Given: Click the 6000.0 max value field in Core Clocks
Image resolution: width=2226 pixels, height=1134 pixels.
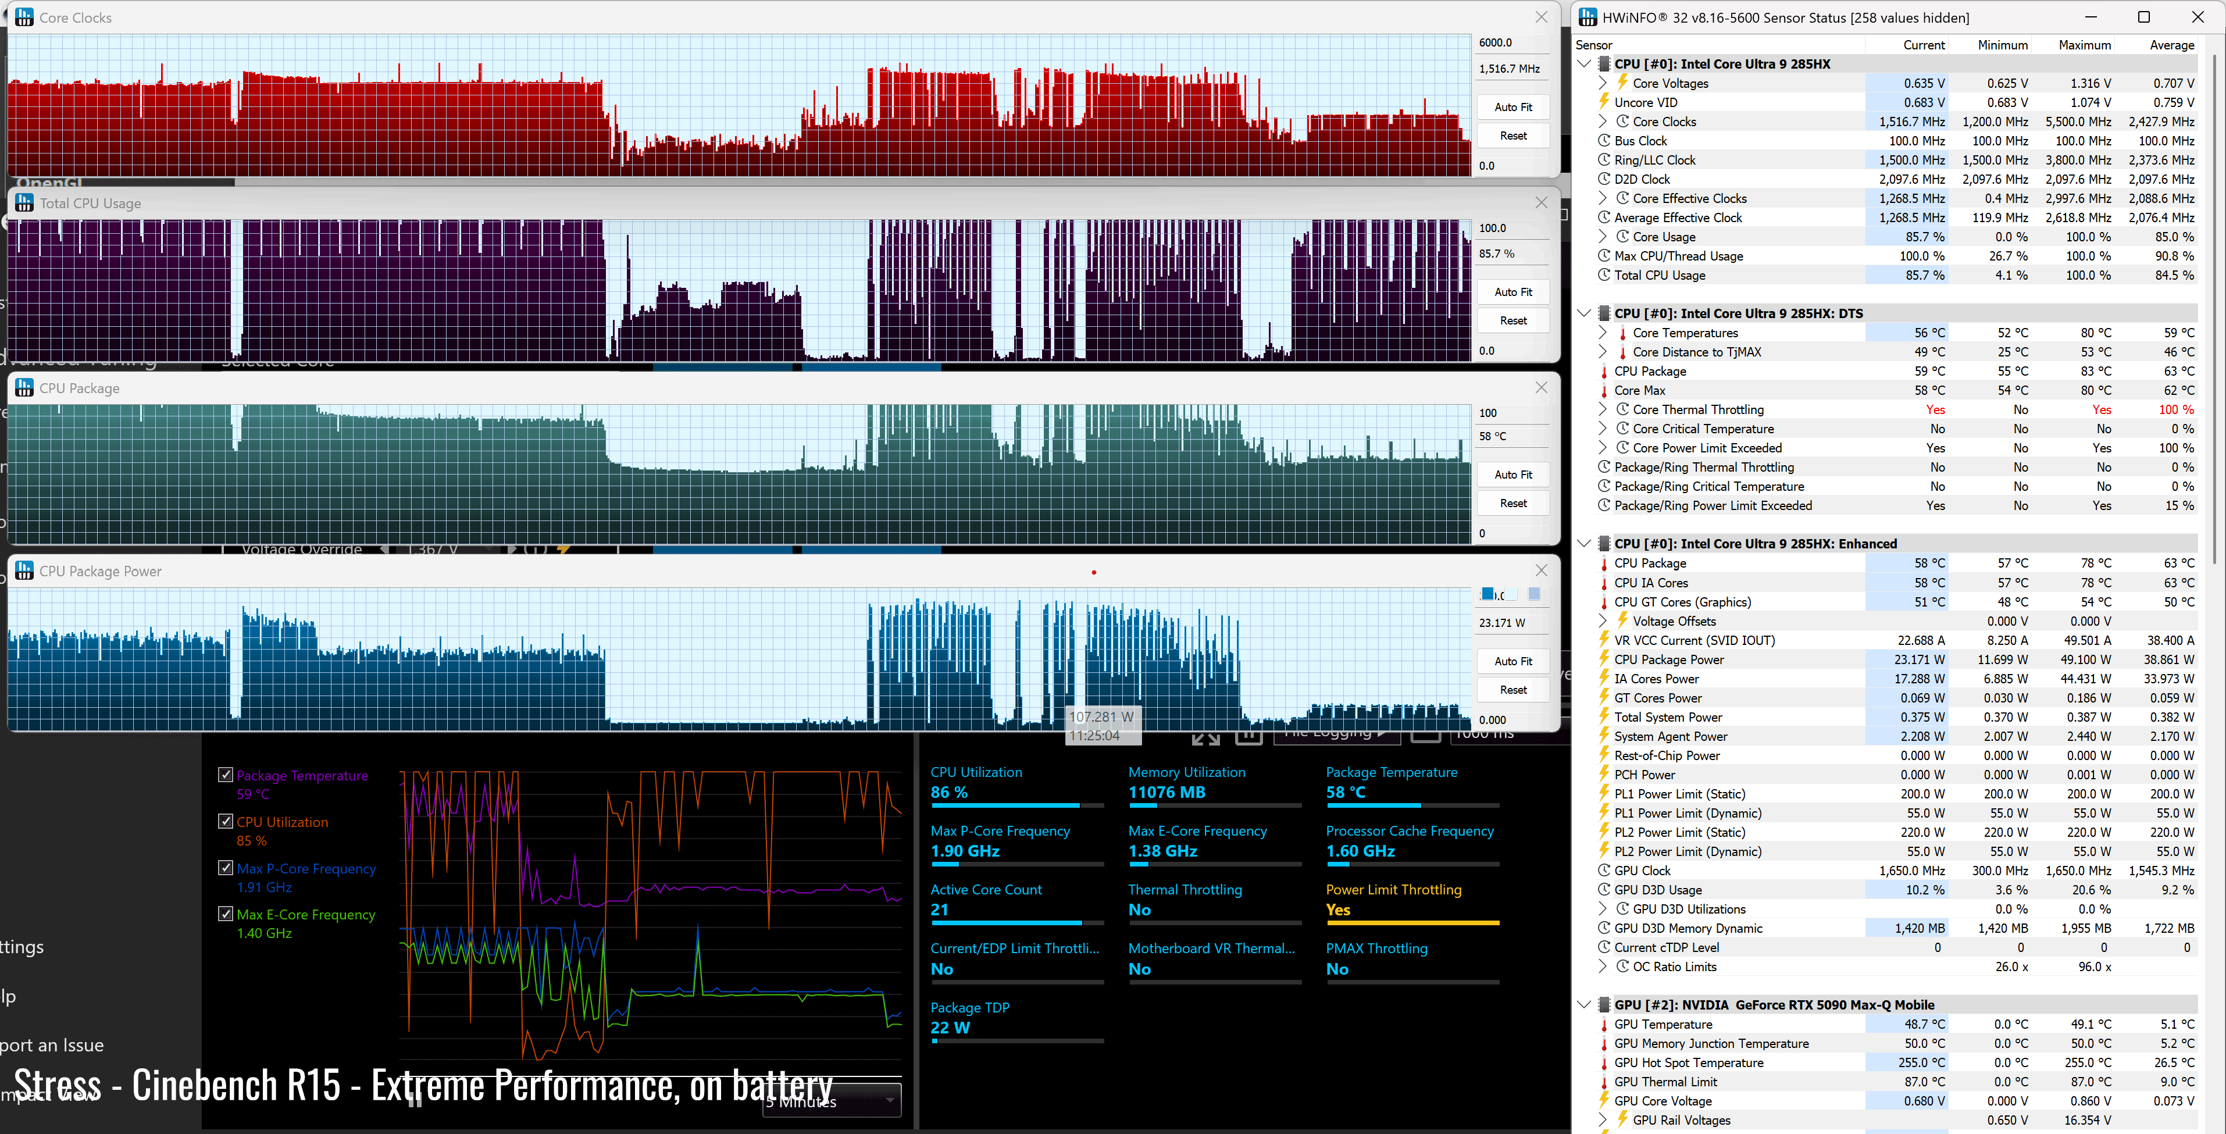Looking at the screenshot, I should pos(1513,42).
